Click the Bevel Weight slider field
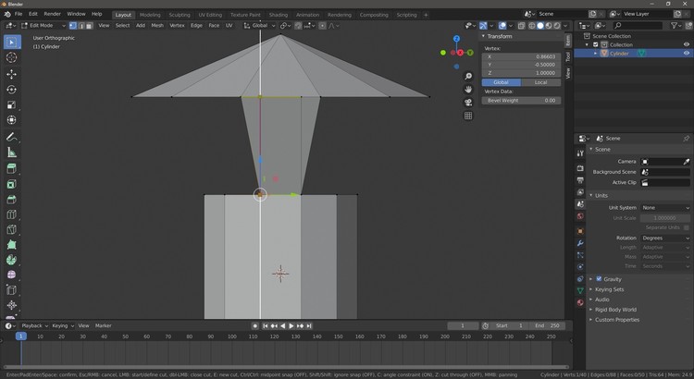Image resolution: width=694 pixels, height=379 pixels. pyautogui.click(x=521, y=100)
